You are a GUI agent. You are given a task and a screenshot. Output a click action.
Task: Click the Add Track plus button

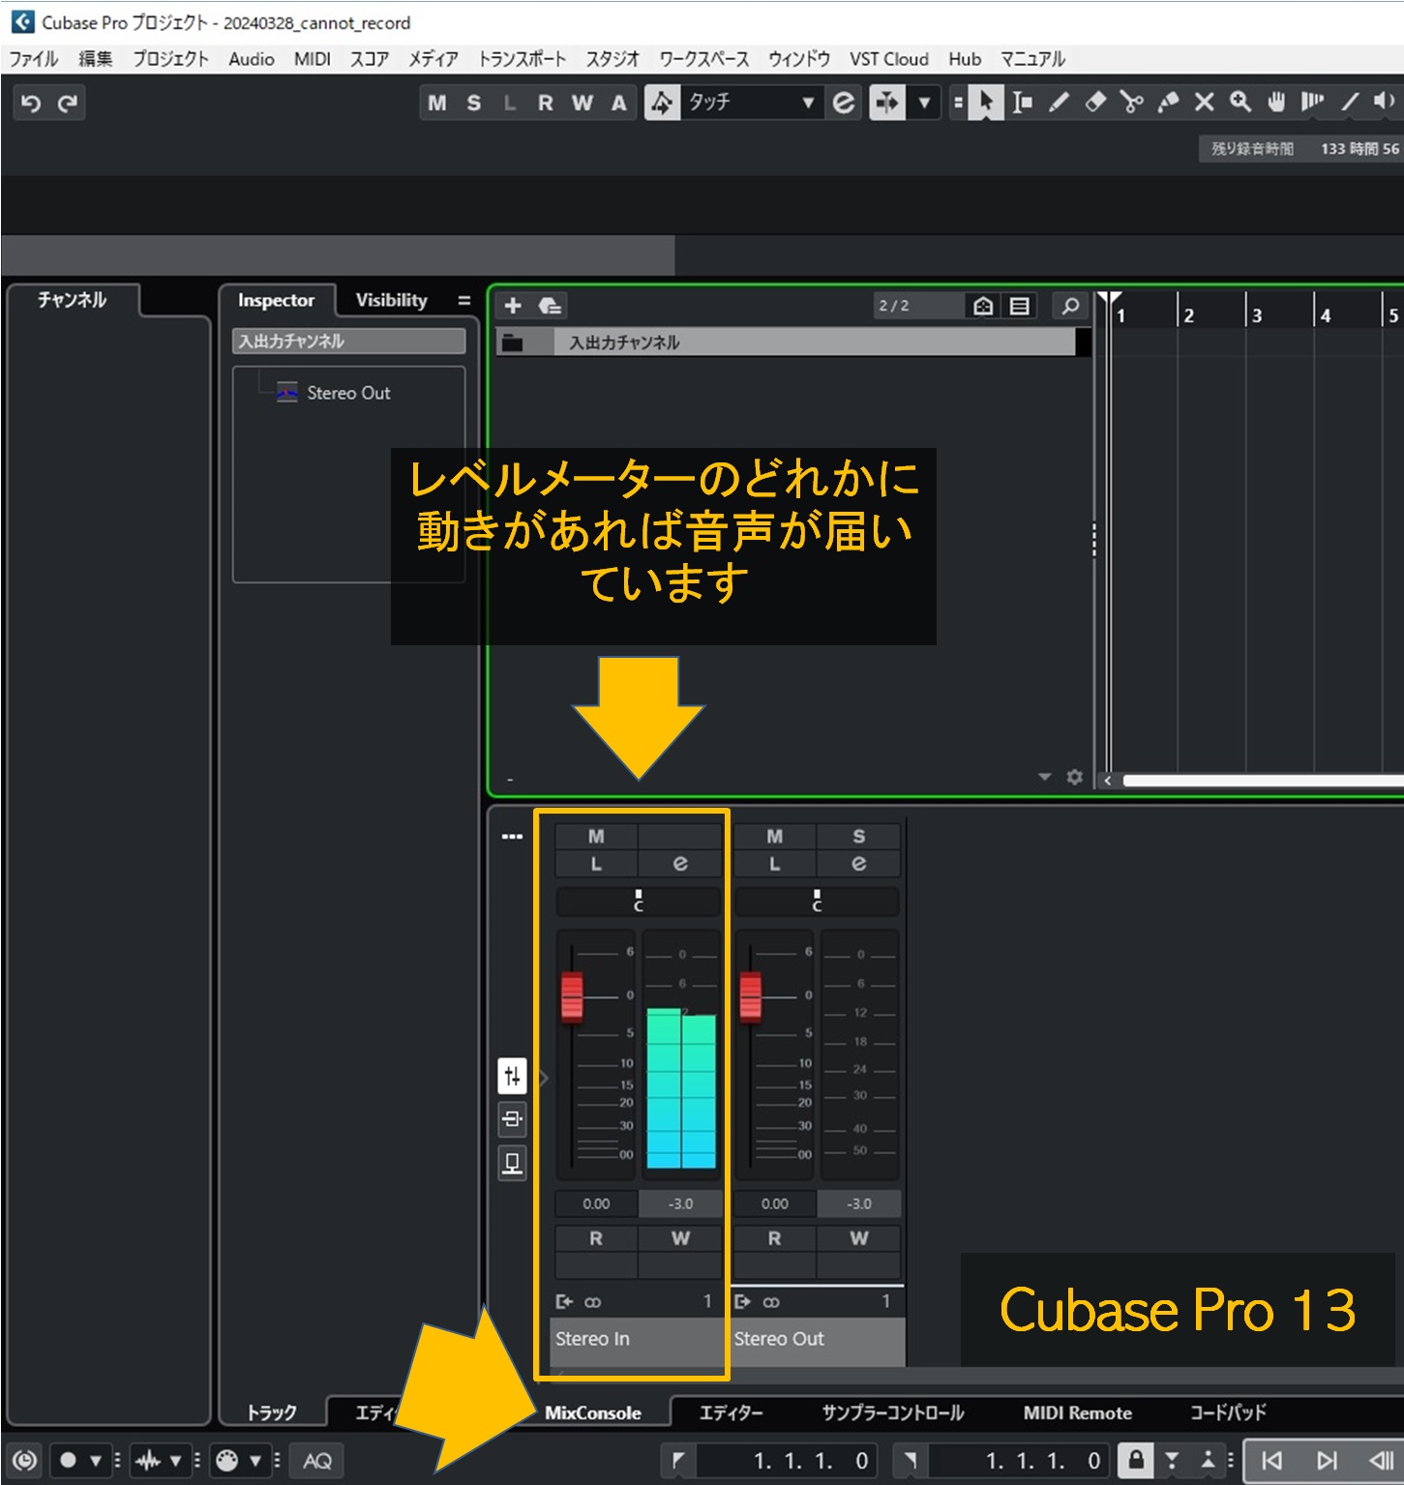click(x=513, y=307)
